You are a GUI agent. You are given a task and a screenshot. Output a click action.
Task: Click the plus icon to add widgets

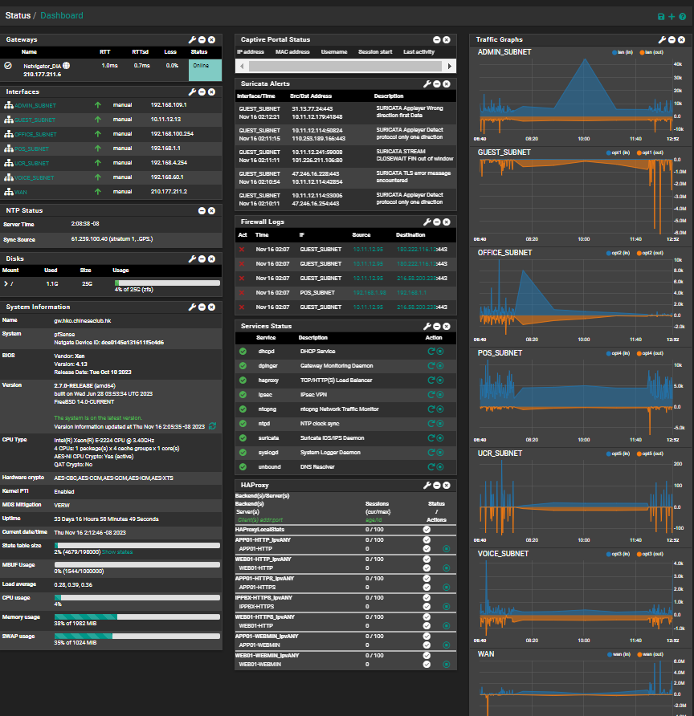[x=672, y=16]
